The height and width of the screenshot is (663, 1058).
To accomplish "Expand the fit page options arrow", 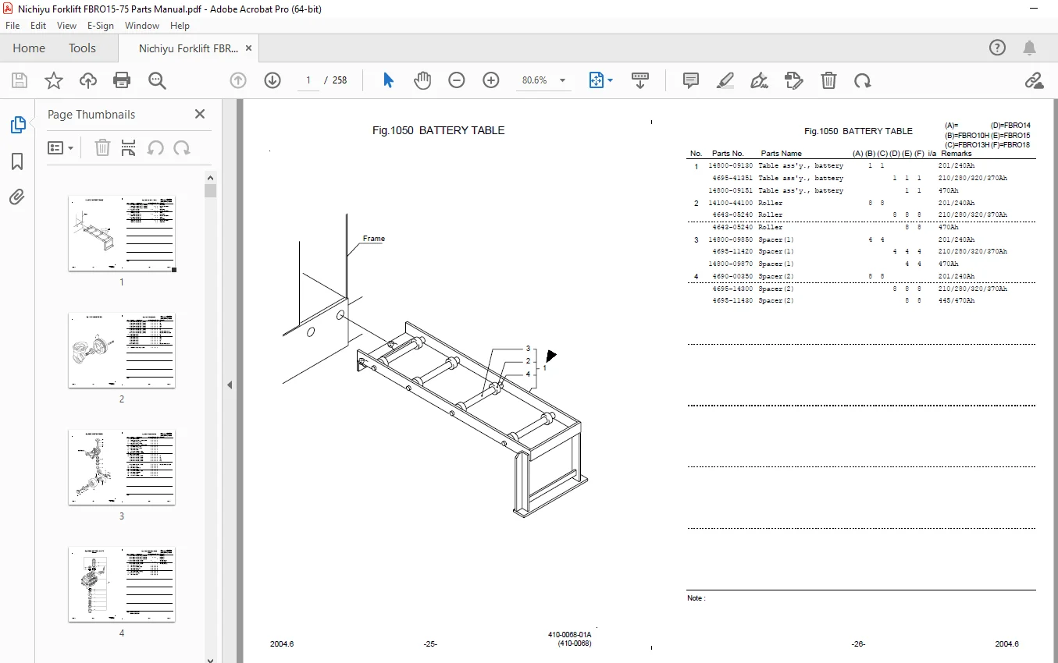I will click(611, 80).
